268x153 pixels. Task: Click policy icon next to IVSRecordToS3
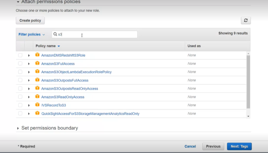point(37,105)
